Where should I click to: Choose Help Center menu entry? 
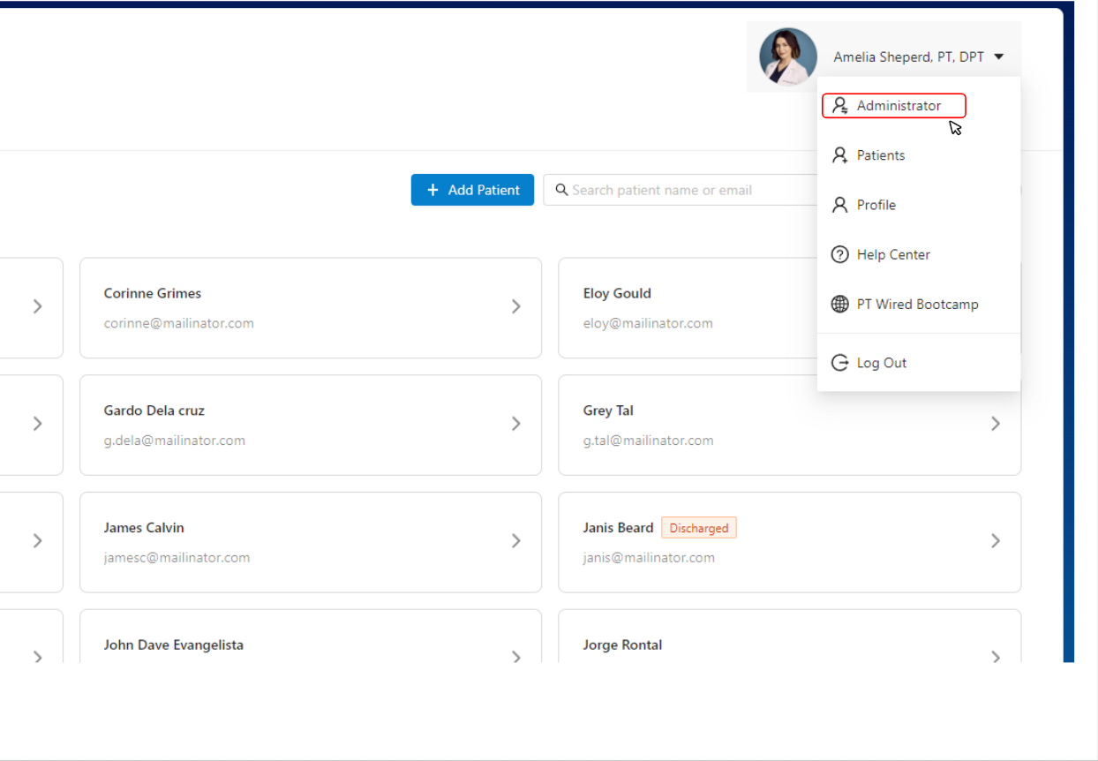(893, 254)
